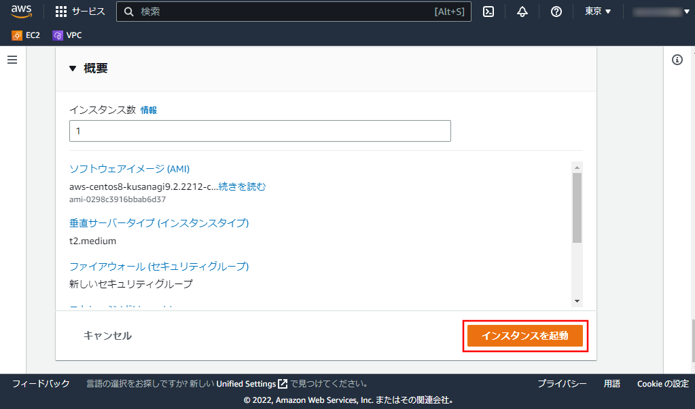Select the 新しいセキュリティグループ text
Screen dimensions: 695x409
click(131, 284)
